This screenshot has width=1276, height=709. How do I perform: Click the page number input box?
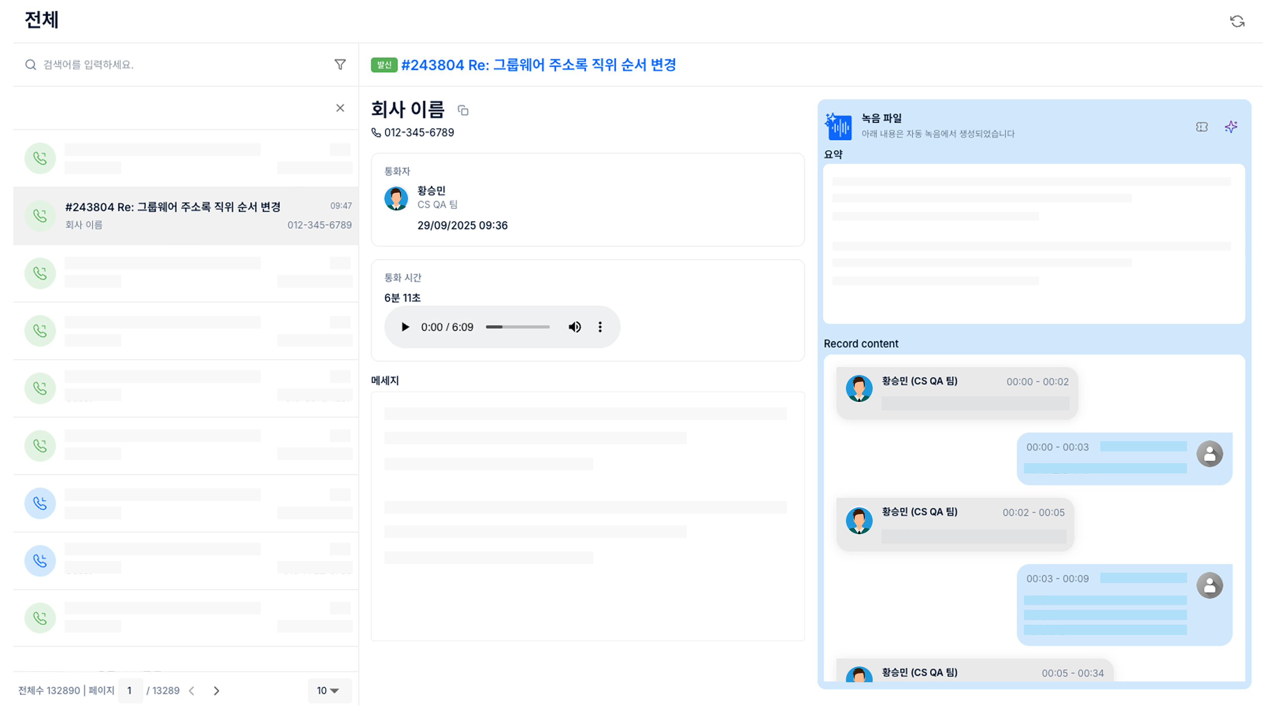tap(130, 690)
